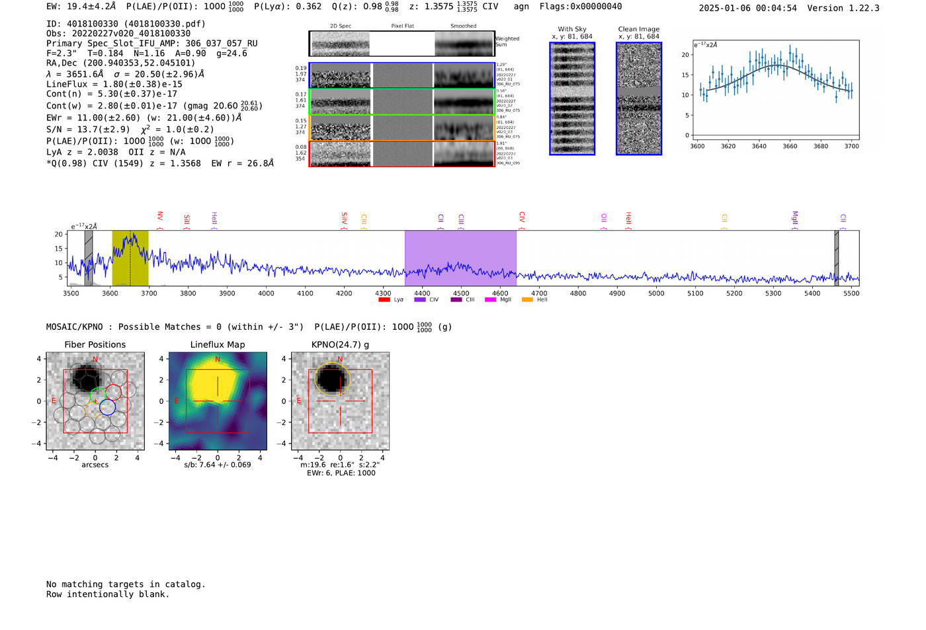
Task: Click the yellow highlighted band in spectrum
Action: tap(130, 258)
